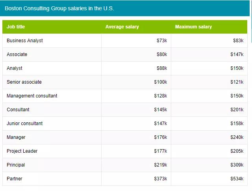Click the Management consultant row label

click(32, 96)
